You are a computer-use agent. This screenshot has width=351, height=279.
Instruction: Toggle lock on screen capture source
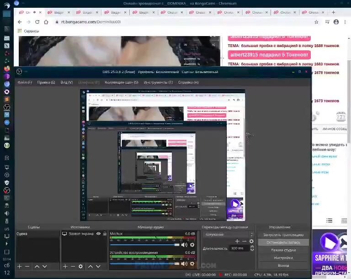point(105,234)
